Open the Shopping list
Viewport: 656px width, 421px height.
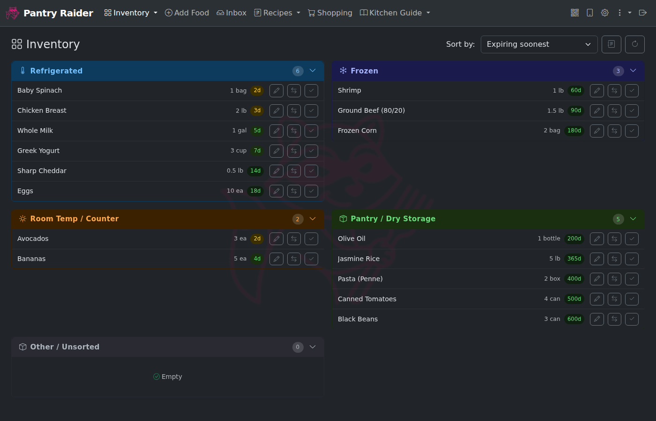(330, 13)
